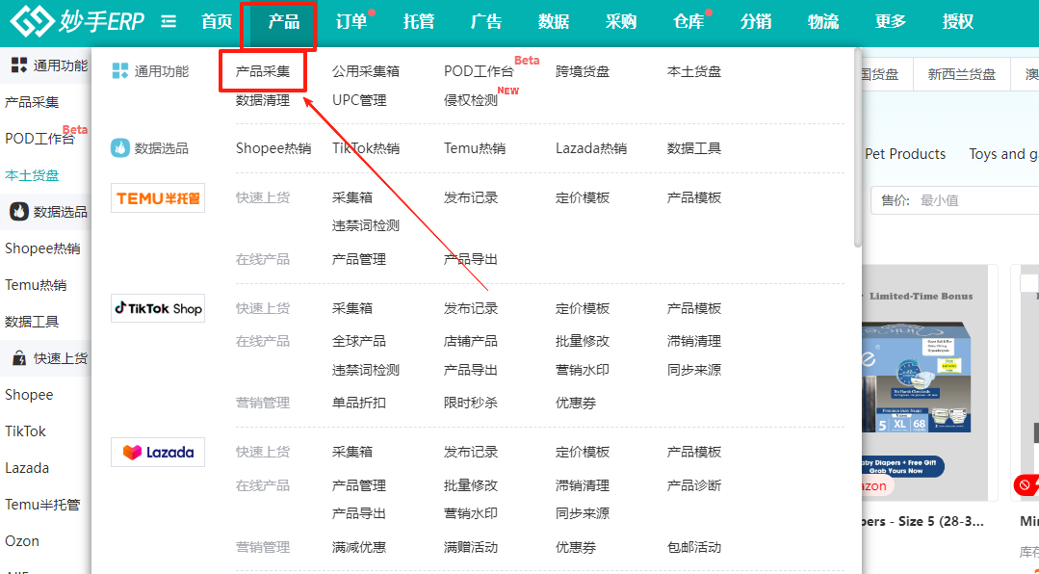Viewport: 1039px width, 574px height.
Task: Click the TikTok Shop logo
Action: pyautogui.click(x=158, y=308)
